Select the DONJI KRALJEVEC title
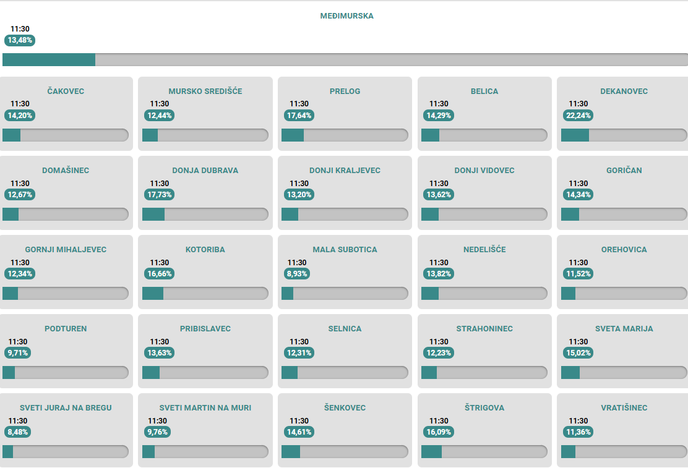 coord(345,171)
